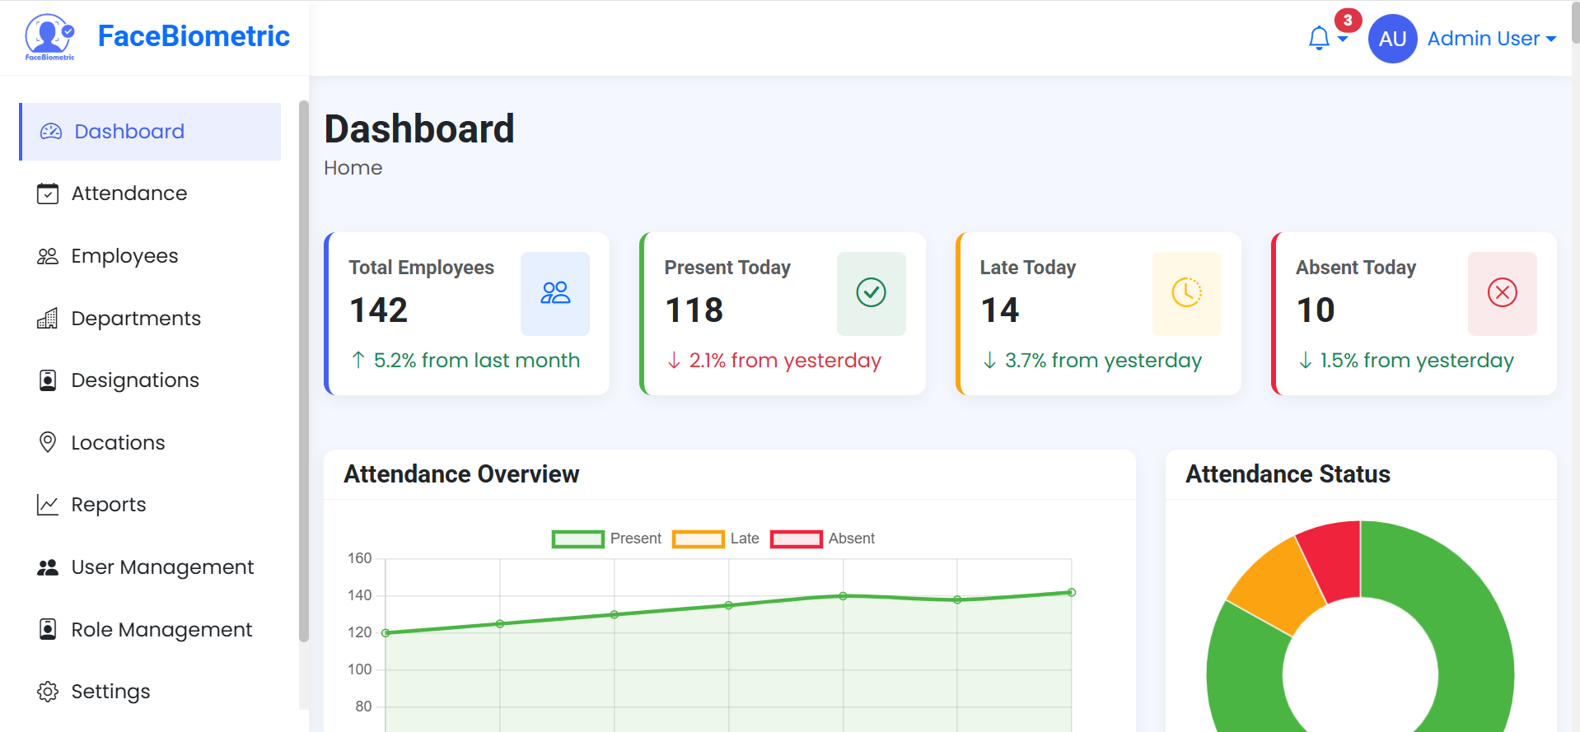This screenshot has width=1580, height=732.
Task: Click the AU avatar circle
Action: (1392, 39)
